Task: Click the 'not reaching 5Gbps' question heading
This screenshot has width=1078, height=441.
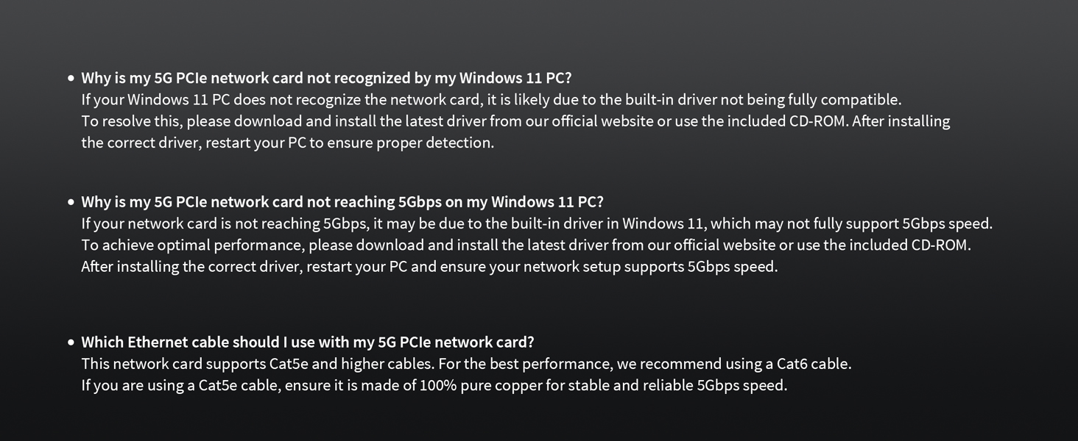Action: tap(342, 202)
